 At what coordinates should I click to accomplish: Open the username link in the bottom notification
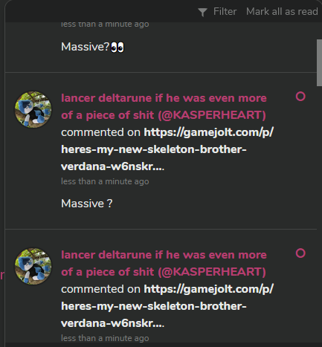[x=164, y=263]
